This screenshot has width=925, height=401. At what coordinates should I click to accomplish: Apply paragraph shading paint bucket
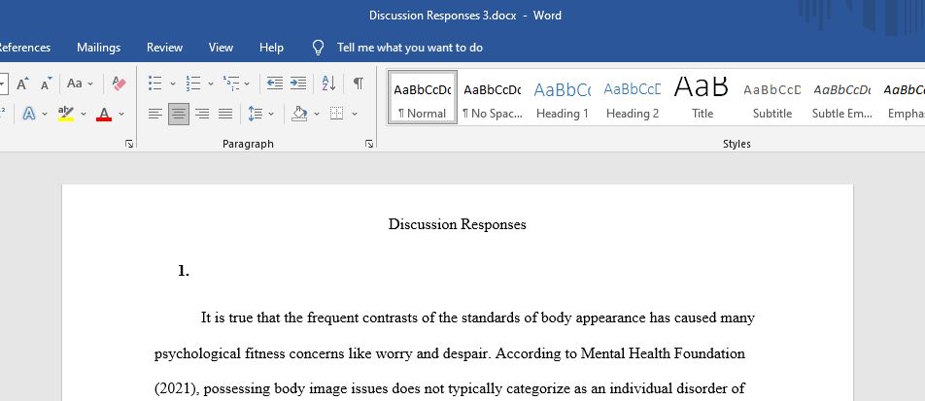click(x=299, y=114)
